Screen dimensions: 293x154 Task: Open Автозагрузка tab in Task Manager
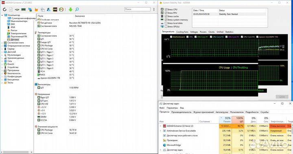click(222, 112)
